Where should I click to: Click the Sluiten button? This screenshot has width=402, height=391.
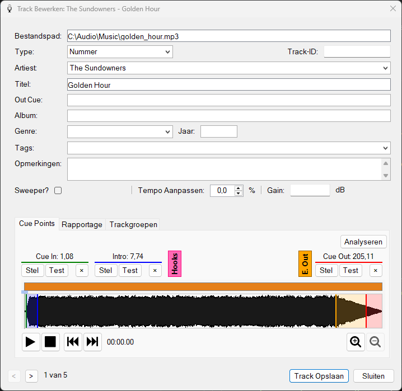[x=373, y=376]
